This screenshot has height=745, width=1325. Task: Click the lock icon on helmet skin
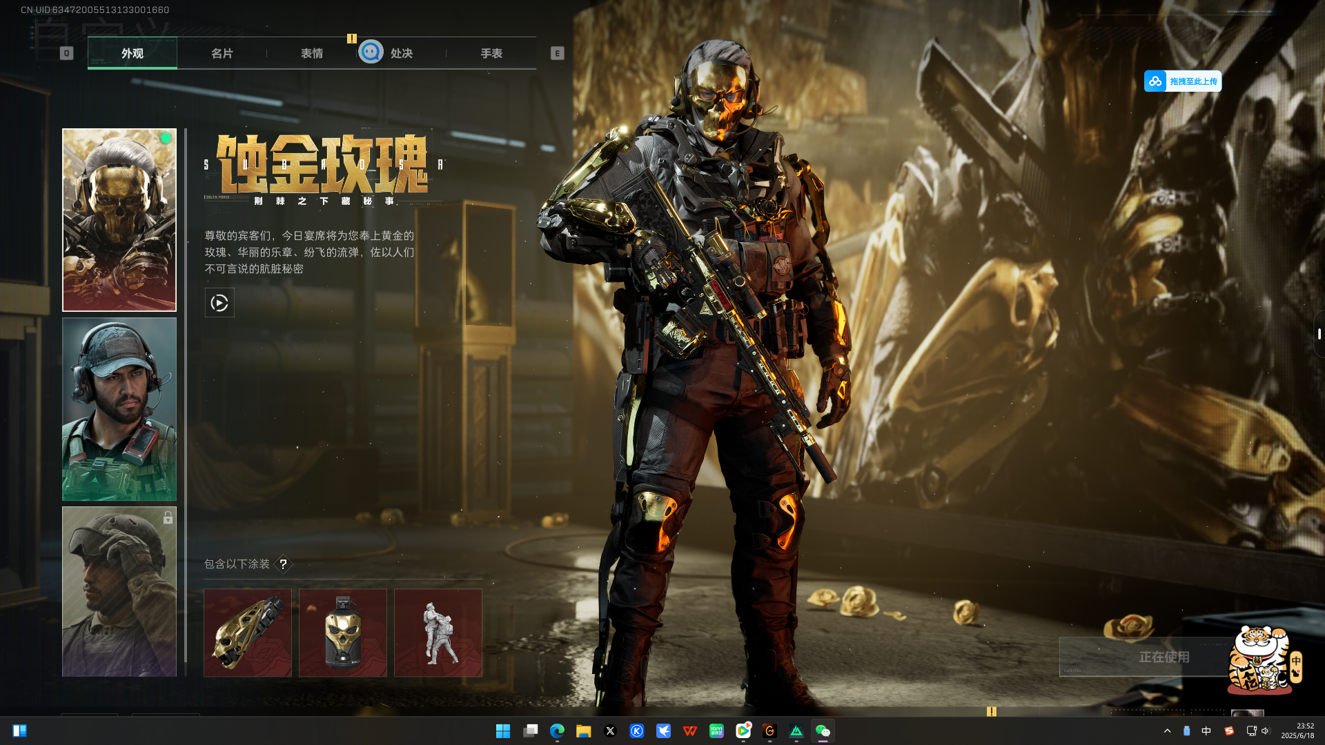[168, 517]
